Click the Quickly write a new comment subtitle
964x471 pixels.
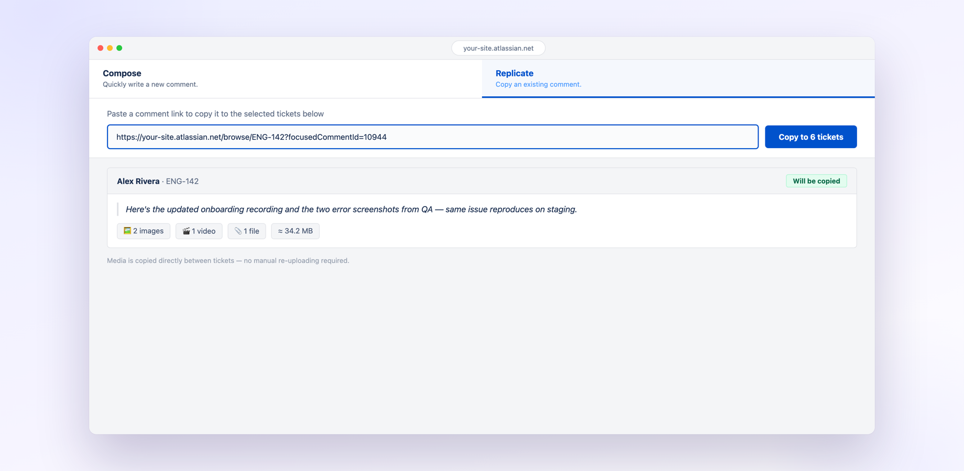(x=150, y=84)
